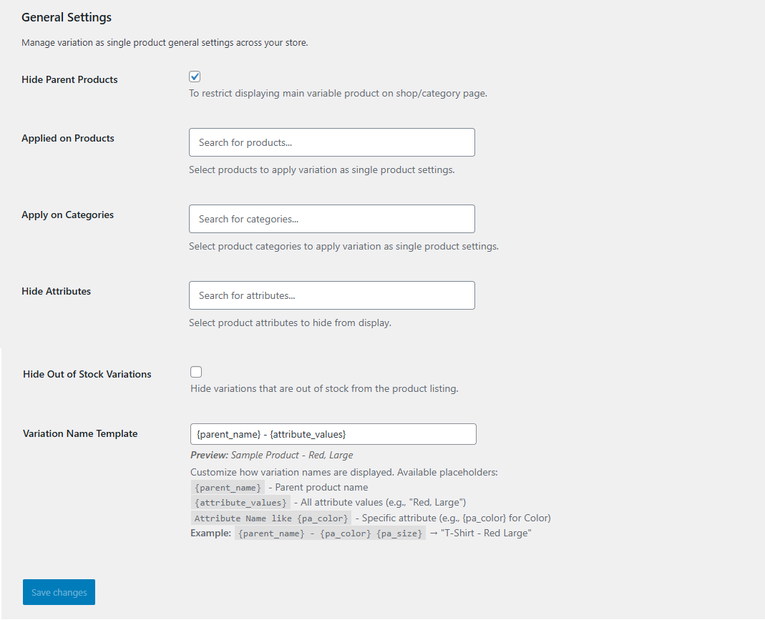Click the Search for categories field

[x=331, y=219]
